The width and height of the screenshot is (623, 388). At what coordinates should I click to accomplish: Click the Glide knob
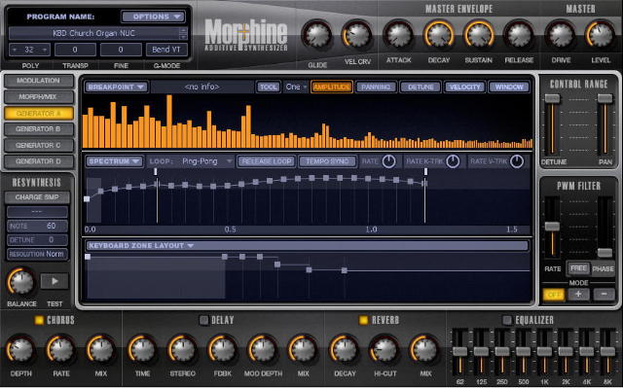coord(317,35)
